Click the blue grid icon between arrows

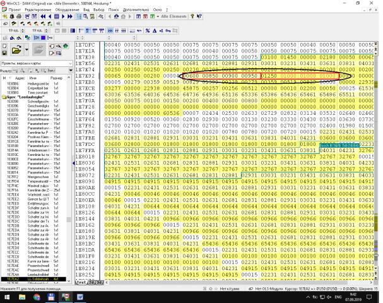(x=57, y=16)
